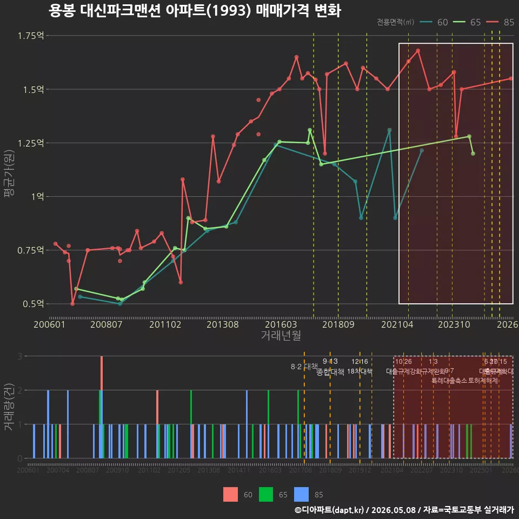The height and width of the screenshot is (519, 519).
Task: Click the blue 85 swatch in bar legend
Action: click(x=301, y=494)
